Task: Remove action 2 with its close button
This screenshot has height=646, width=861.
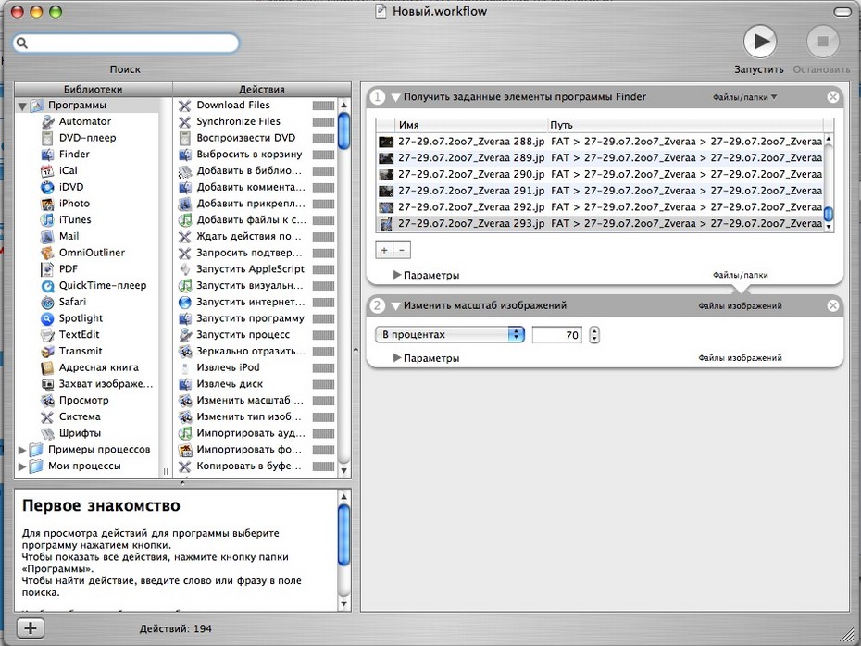Action: 833,305
